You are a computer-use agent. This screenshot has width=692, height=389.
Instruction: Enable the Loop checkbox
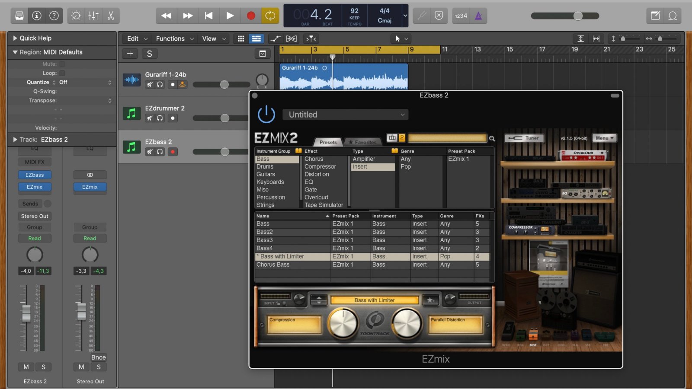pos(62,73)
